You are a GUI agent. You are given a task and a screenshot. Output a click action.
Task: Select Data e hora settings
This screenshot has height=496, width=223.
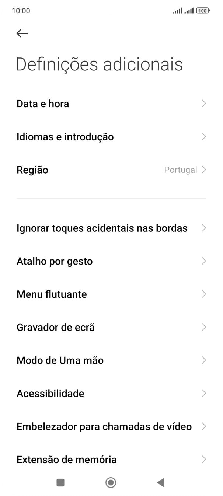pyautogui.click(x=42, y=104)
